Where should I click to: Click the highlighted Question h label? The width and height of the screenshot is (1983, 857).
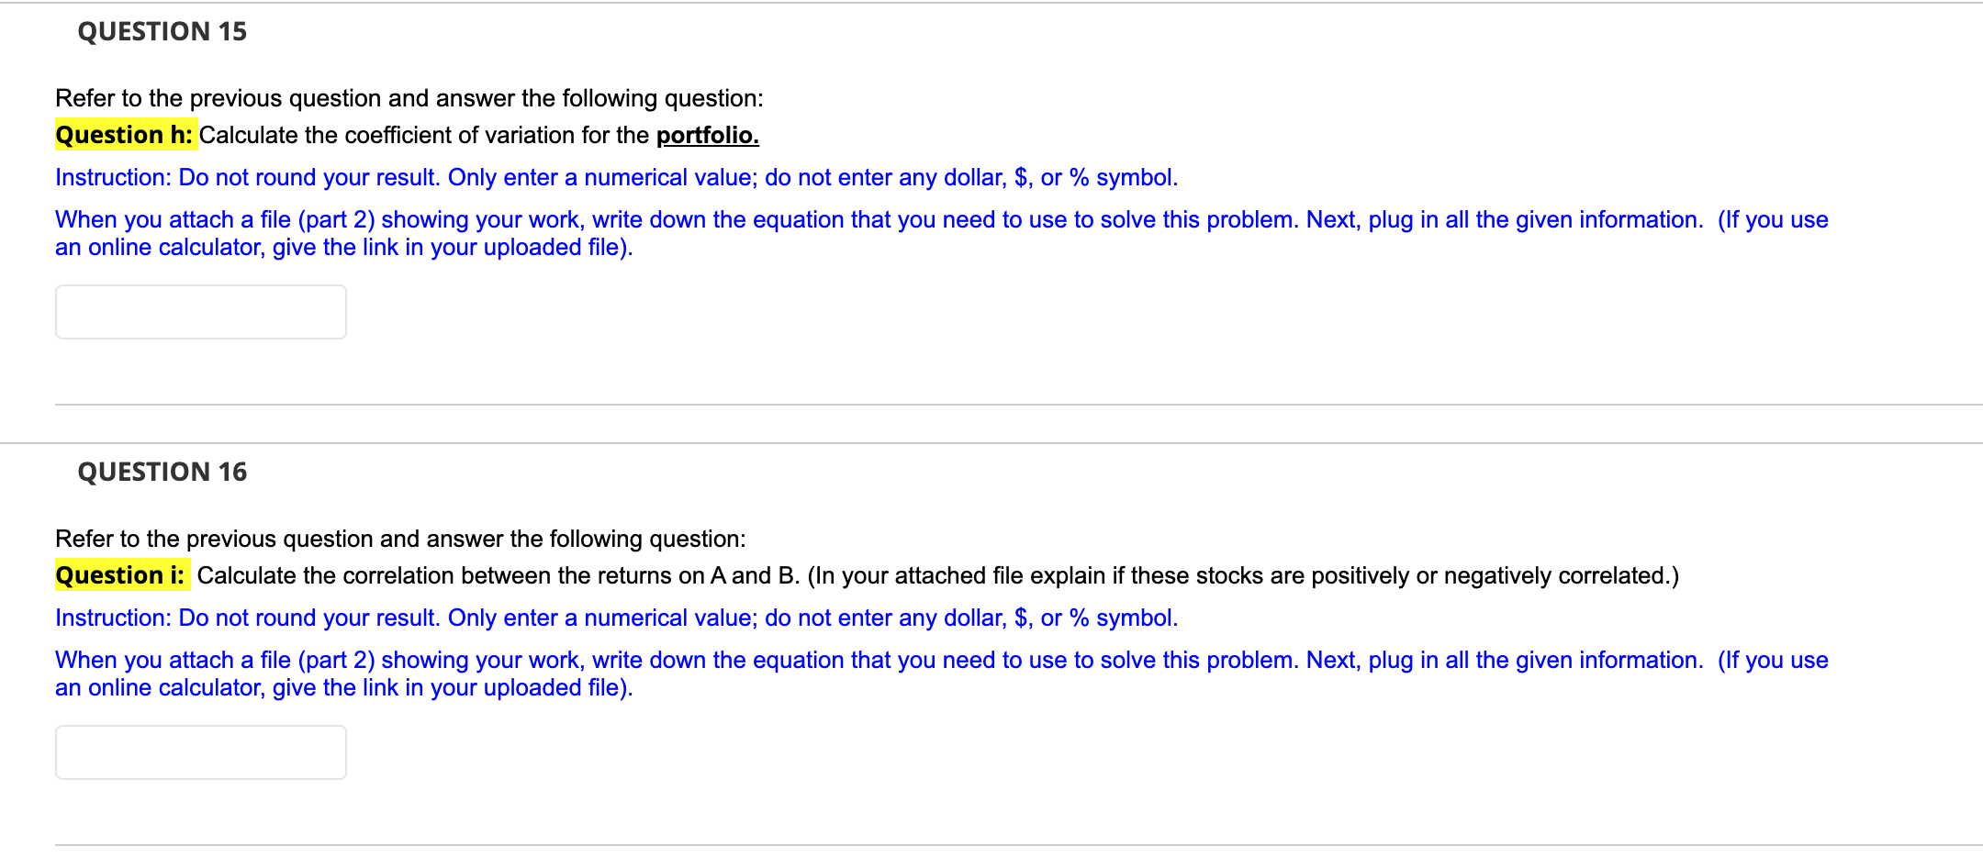(125, 135)
